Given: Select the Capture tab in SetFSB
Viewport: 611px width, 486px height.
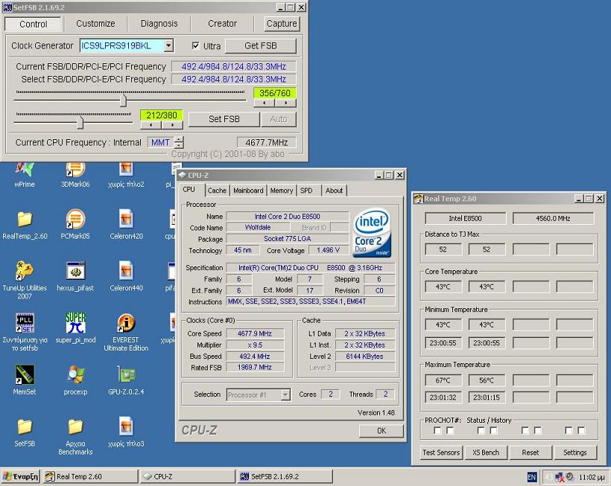Looking at the screenshot, I should click(x=282, y=24).
